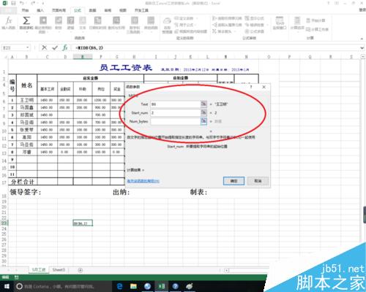Launch Microsoft Edge from the taskbar

[119, 286]
